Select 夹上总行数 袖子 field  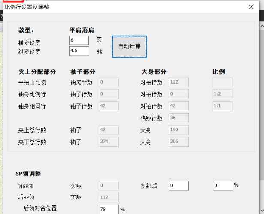(x=109, y=130)
